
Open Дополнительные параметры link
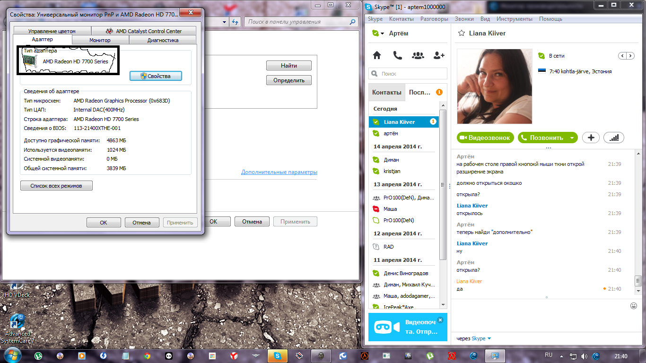coord(279,172)
